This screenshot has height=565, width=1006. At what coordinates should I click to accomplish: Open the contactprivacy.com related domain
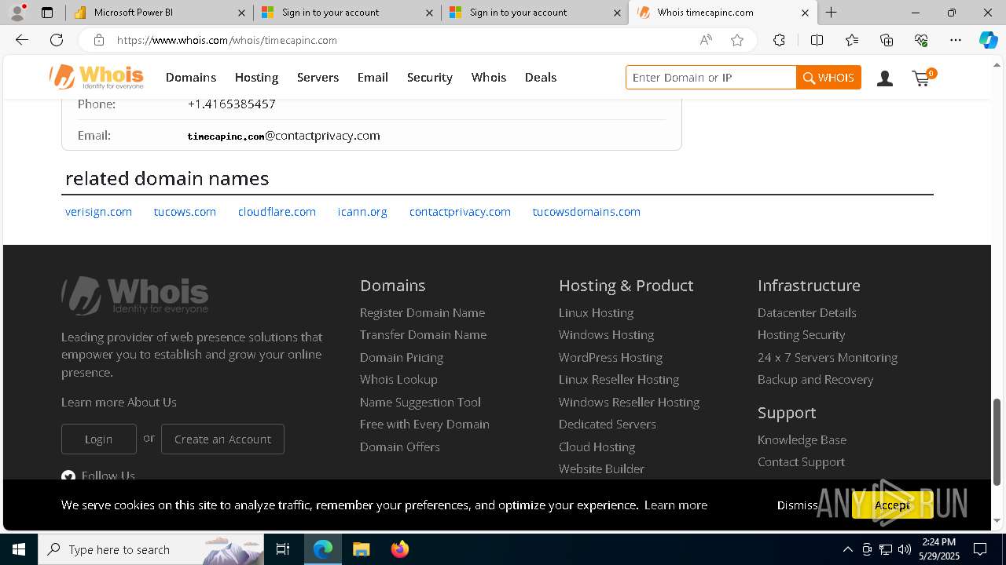tap(460, 212)
